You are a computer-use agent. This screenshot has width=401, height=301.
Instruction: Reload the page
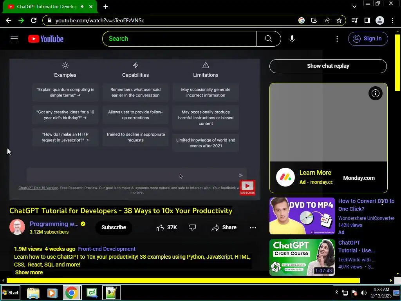34,20
